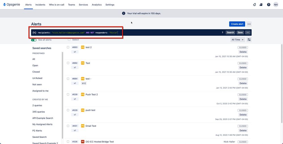This screenshot has height=144, width=283.
Task: Open the help question mark icon
Action: click(269, 5)
